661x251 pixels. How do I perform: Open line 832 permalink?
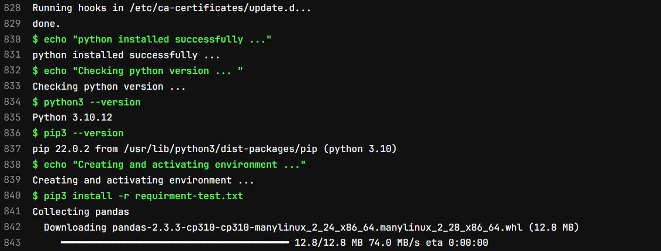(12, 71)
